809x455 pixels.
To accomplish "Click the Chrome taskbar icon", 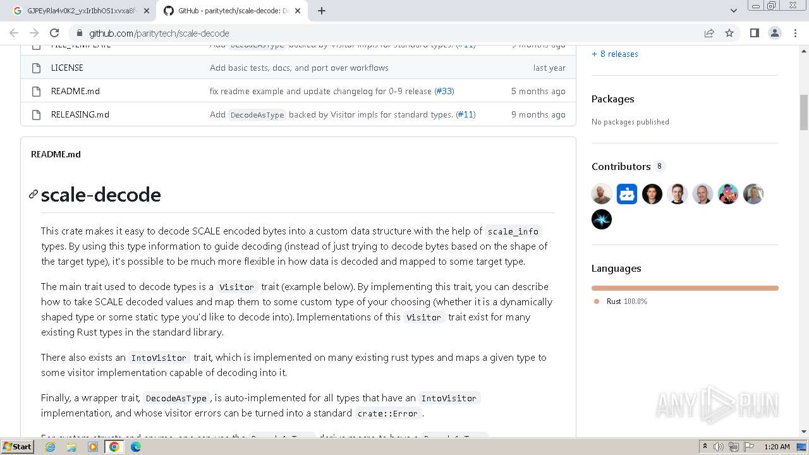I will click(114, 447).
